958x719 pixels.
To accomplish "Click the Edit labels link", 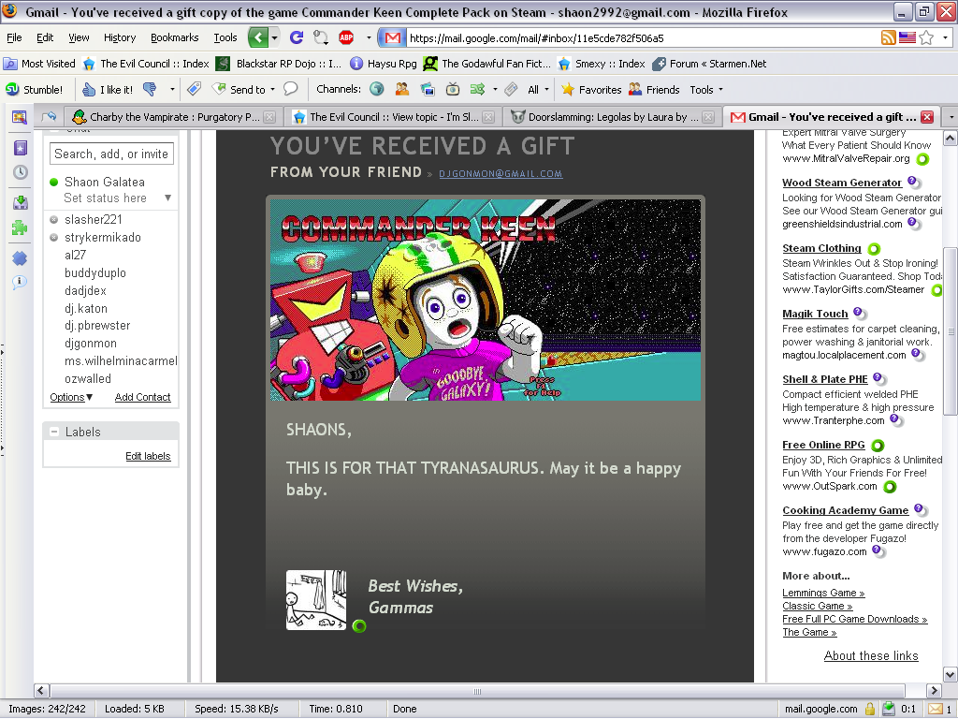I will 148,456.
